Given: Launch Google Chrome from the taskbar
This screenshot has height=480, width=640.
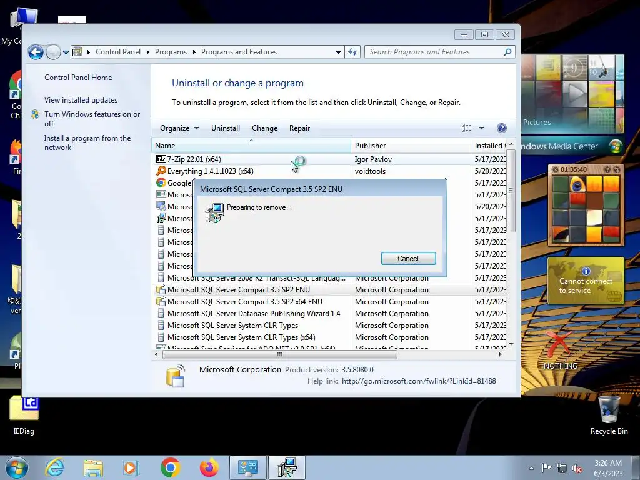Looking at the screenshot, I should click(x=171, y=467).
